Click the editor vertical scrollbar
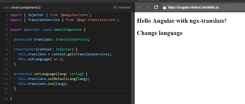The width and height of the screenshot is (245, 104). pyautogui.click(x=133, y=58)
